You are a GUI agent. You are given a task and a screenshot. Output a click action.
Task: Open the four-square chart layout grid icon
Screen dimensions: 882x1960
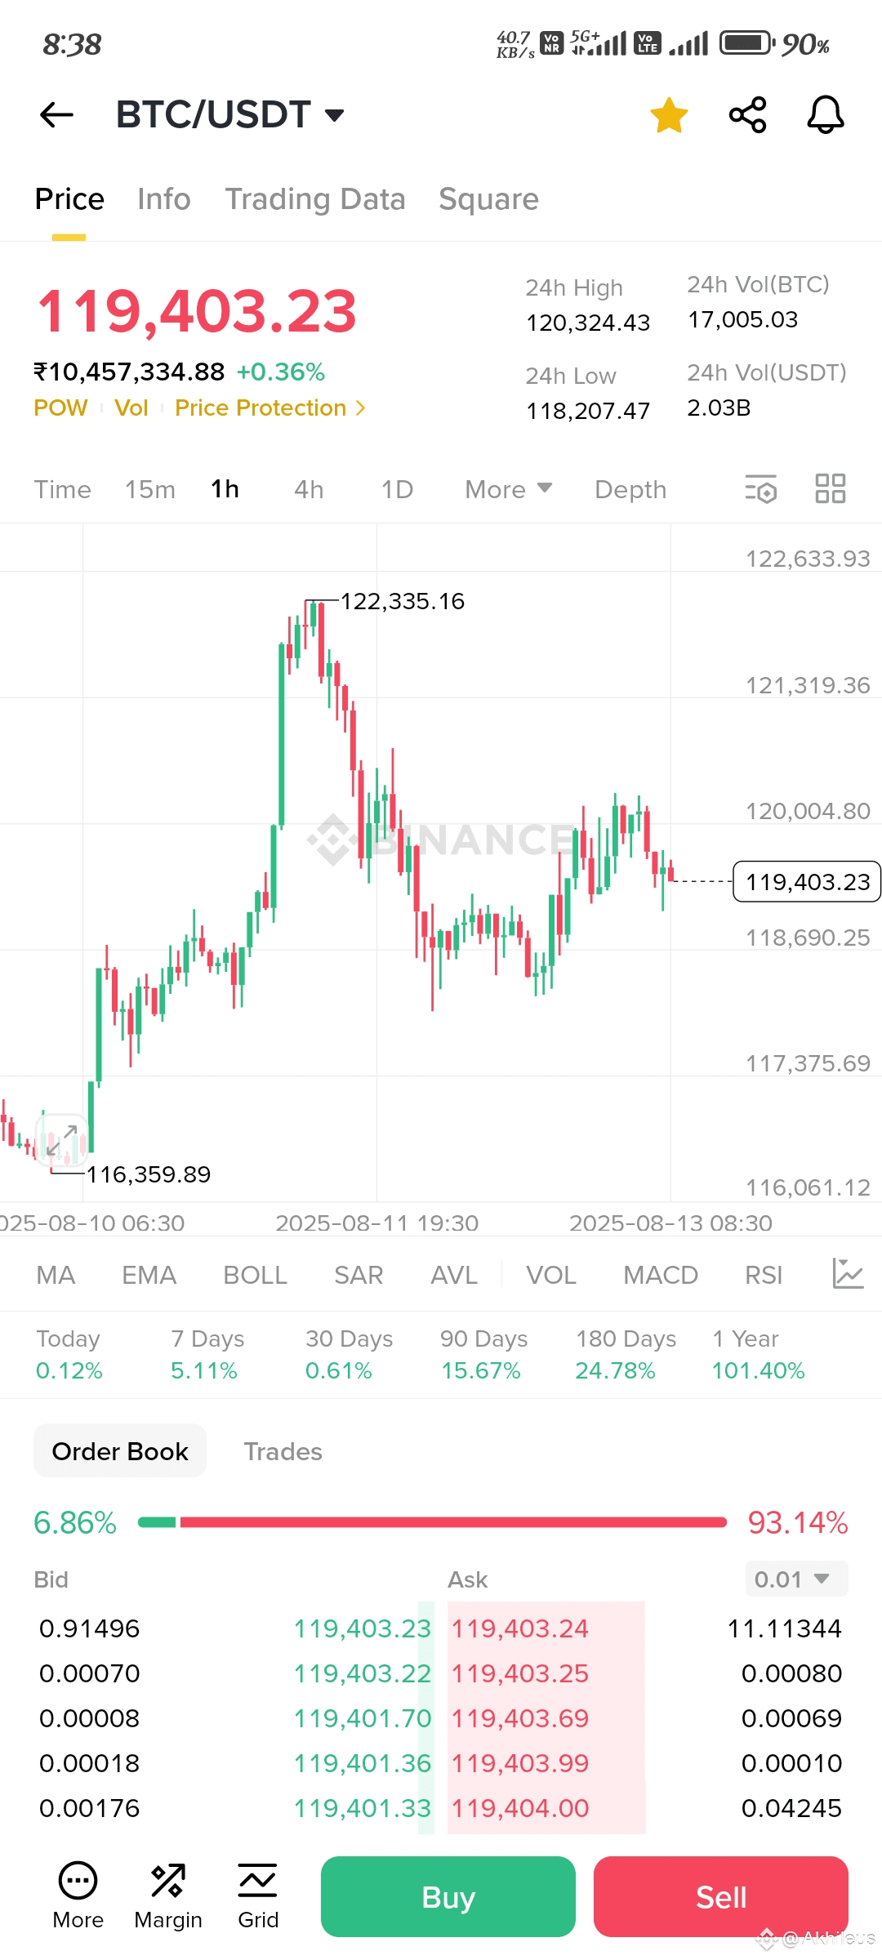(x=830, y=489)
